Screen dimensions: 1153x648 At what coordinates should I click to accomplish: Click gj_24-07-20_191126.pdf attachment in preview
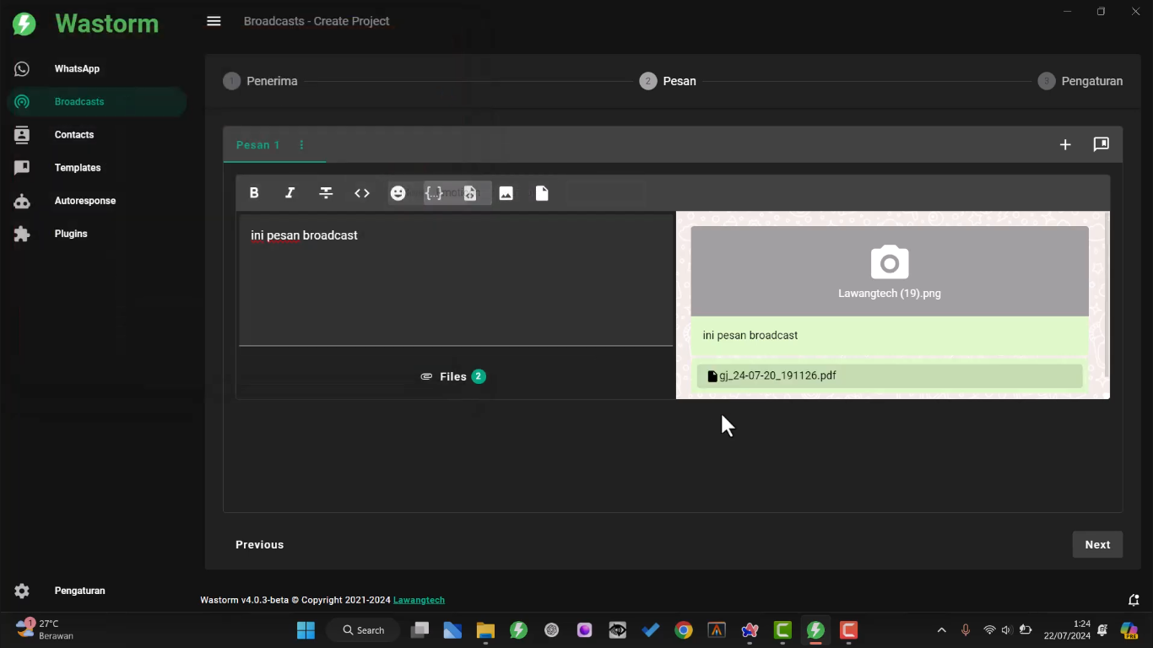point(890,376)
